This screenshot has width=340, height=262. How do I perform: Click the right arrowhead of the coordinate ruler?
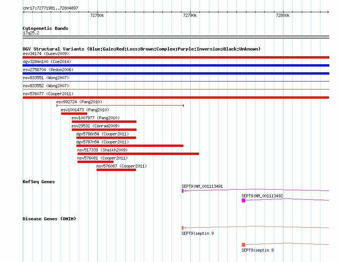pyautogui.click(x=328, y=12)
